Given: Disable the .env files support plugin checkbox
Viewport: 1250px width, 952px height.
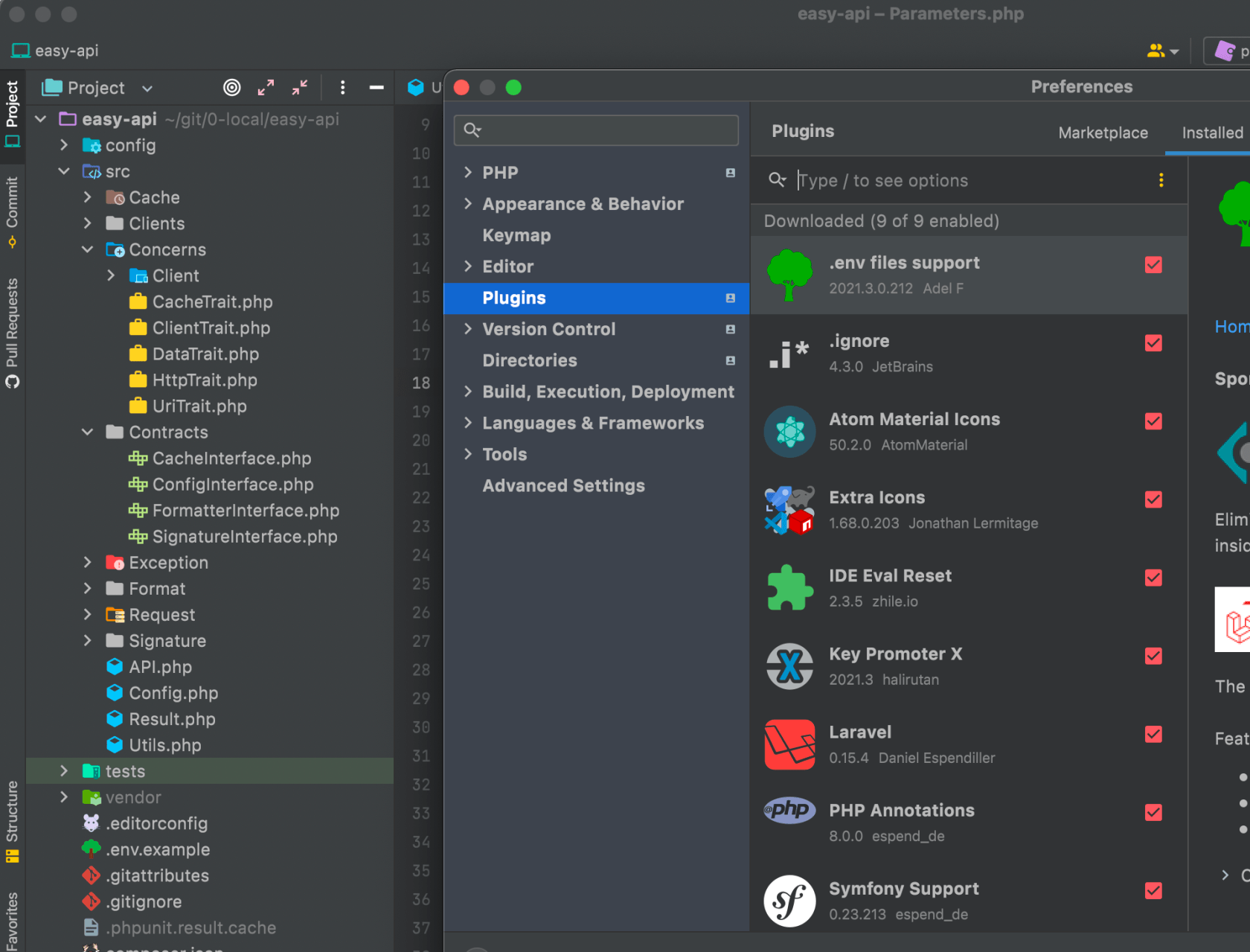Looking at the screenshot, I should coord(1153,265).
